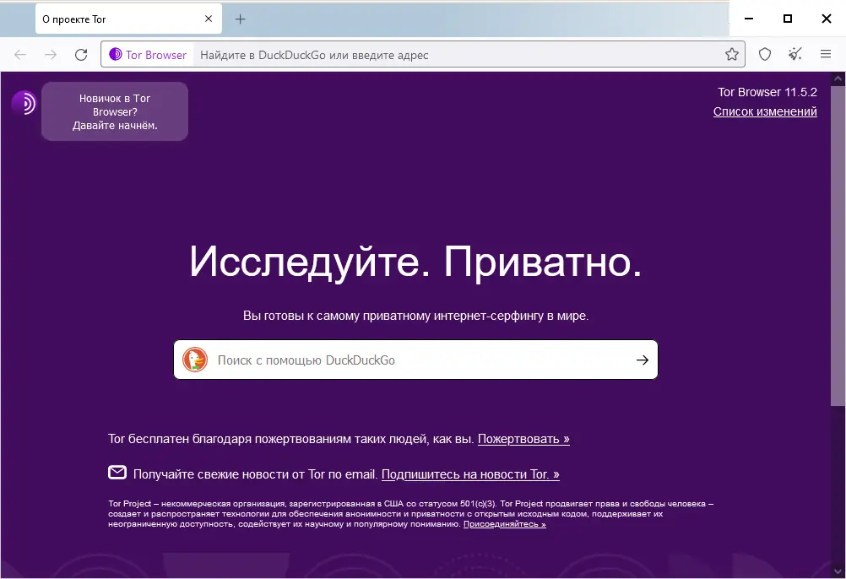Select the 'О проекте Tor' tab

click(128, 19)
